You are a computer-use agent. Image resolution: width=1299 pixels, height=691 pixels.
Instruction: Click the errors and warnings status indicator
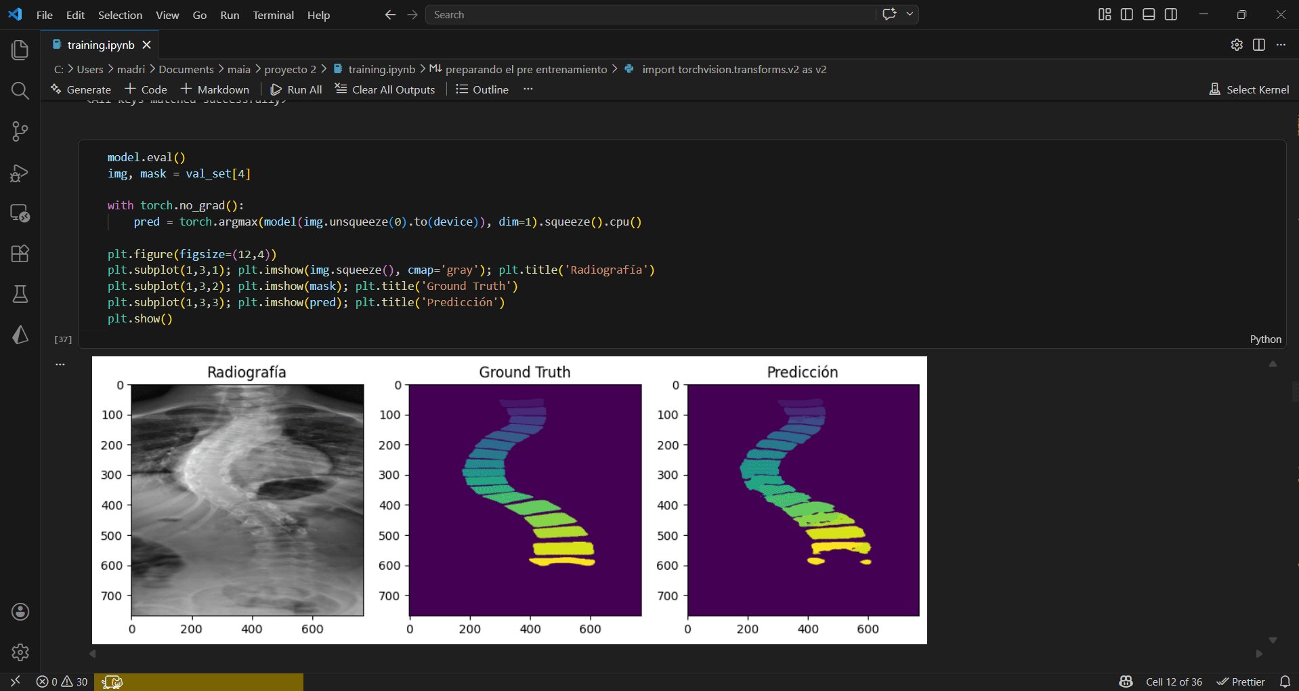[x=61, y=682]
